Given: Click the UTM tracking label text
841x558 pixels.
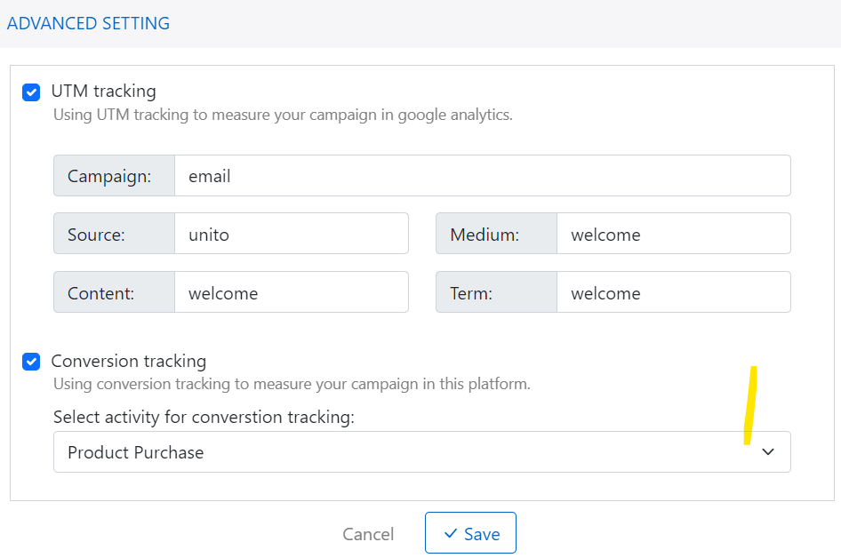Looking at the screenshot, I should coord(103,91).
